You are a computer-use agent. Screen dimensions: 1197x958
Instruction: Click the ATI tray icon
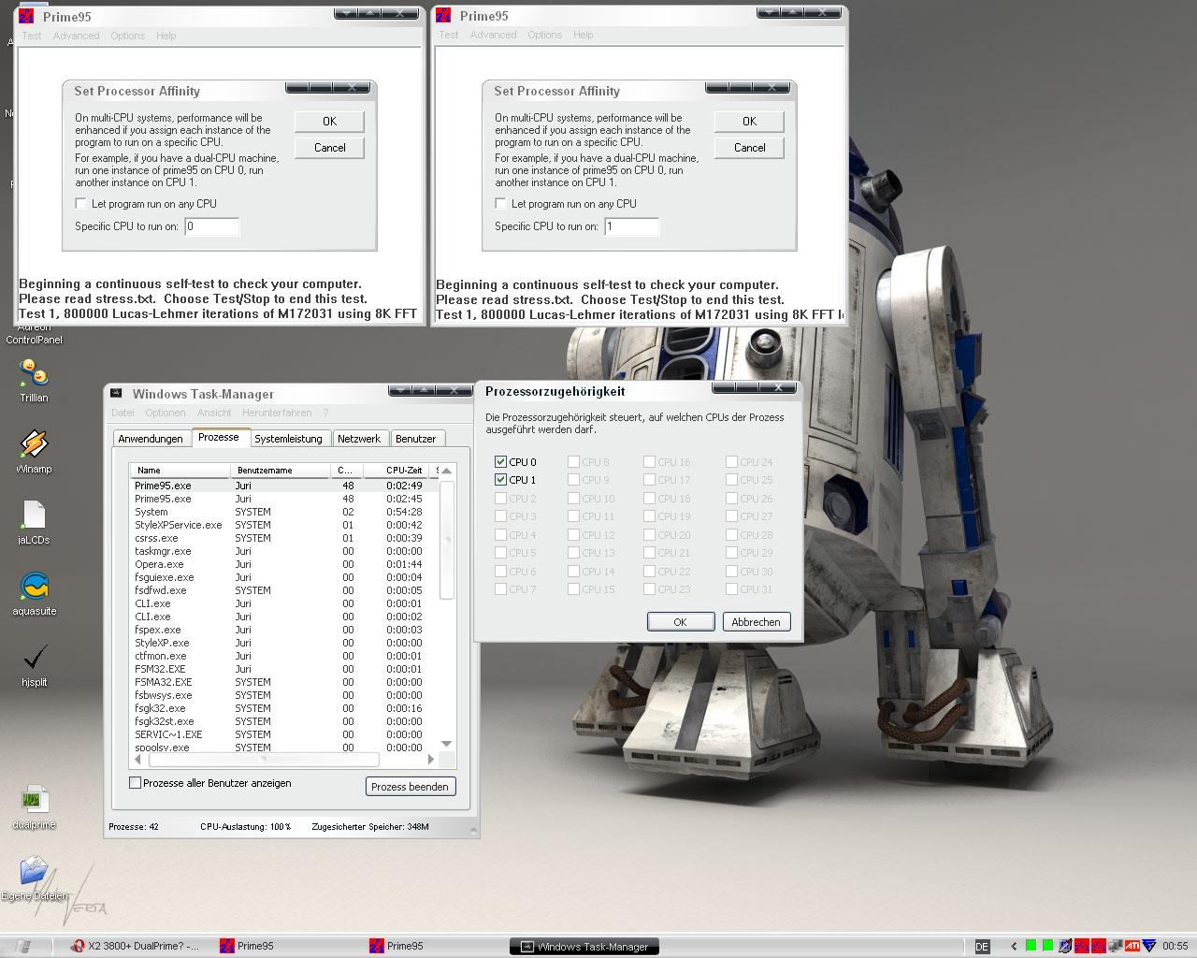tap(1132, 946)
